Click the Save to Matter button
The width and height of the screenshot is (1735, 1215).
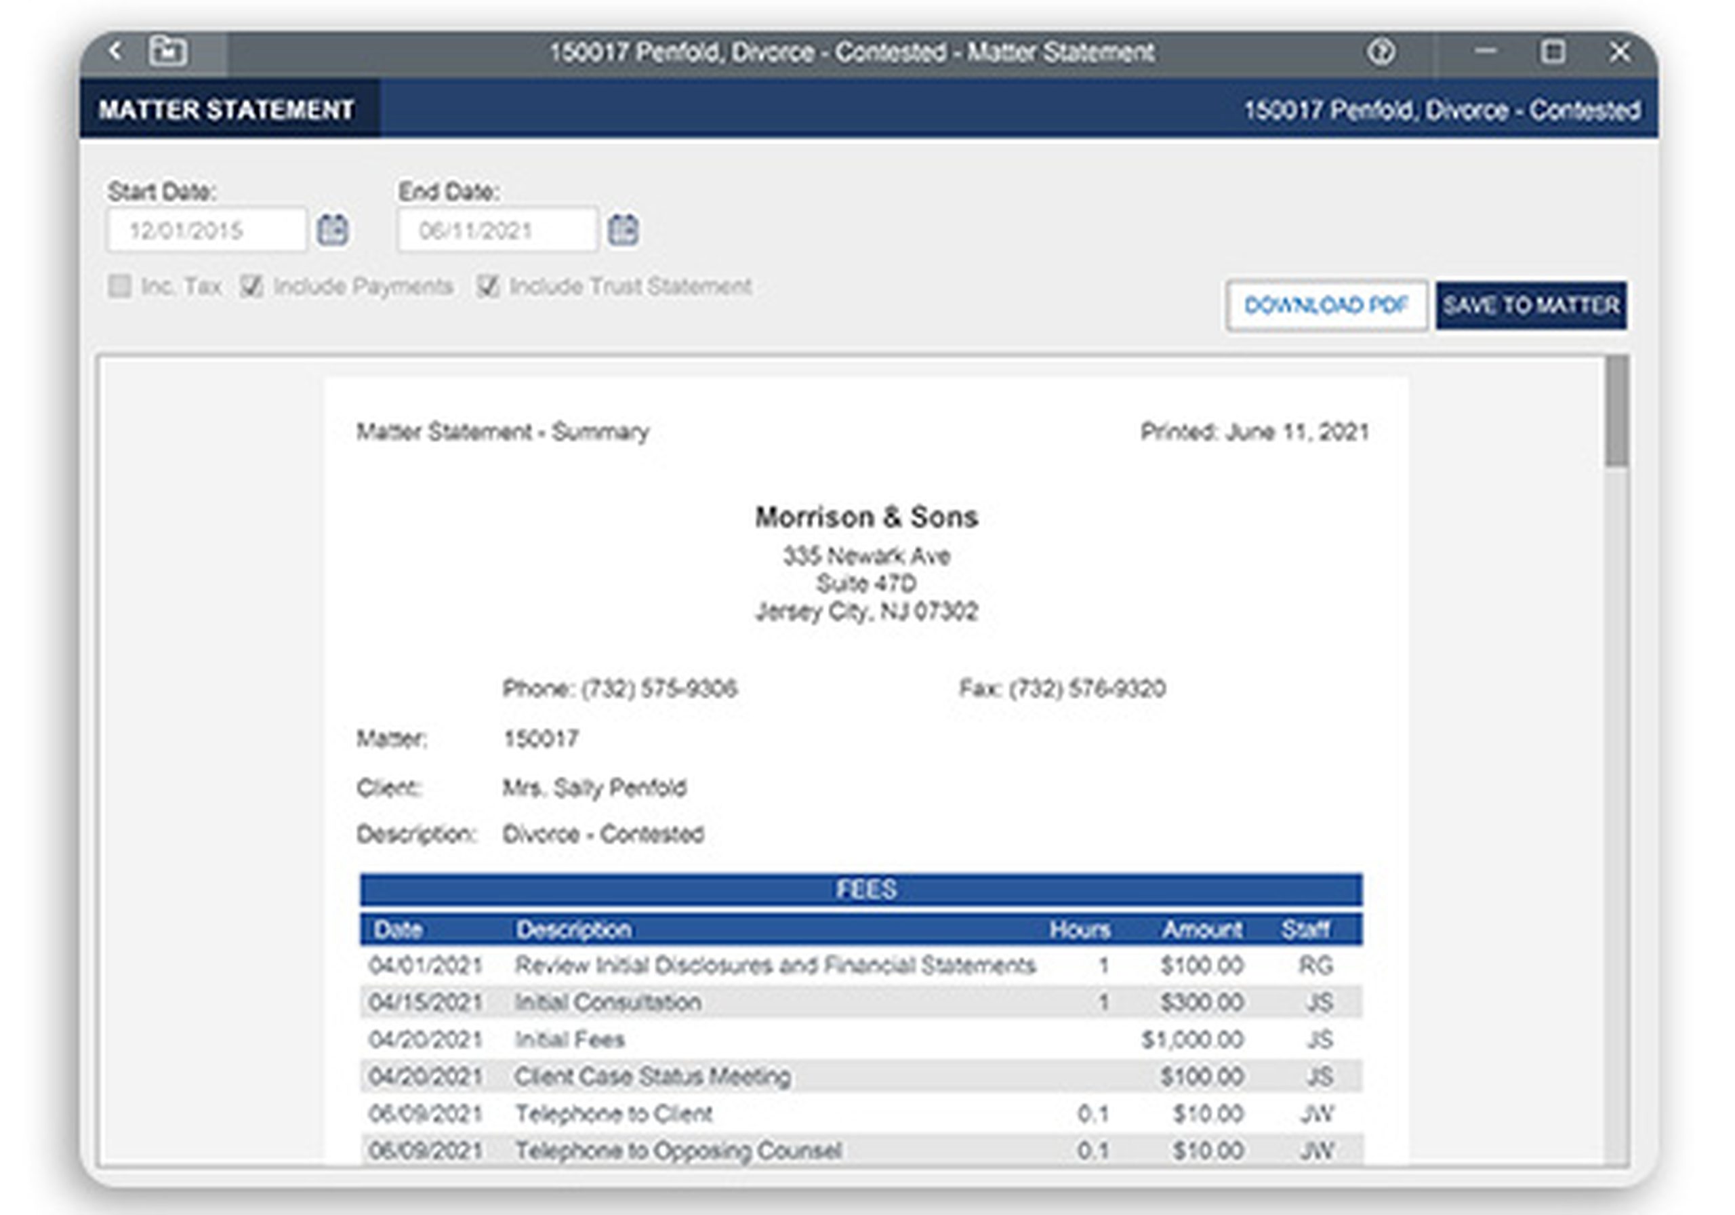(x=1531, y=306)
